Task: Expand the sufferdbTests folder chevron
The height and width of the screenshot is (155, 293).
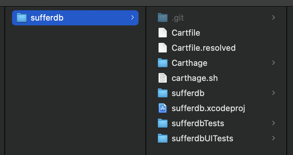Action: [273, 123]
